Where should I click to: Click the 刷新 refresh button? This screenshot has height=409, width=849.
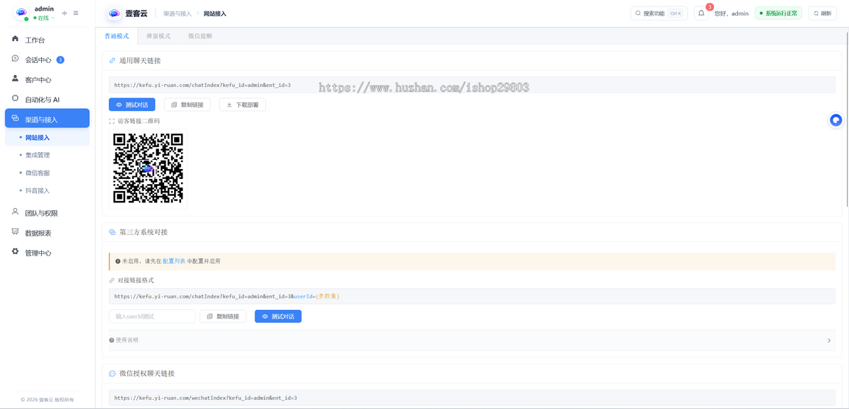click(x=822, y=13)
